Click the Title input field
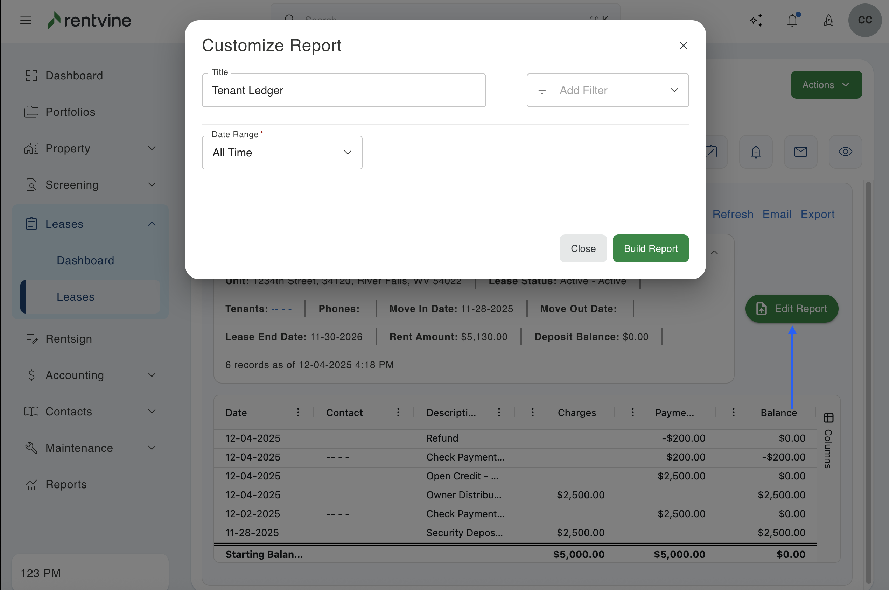Viewport: 889px width, 590px height. pos(344,90)
